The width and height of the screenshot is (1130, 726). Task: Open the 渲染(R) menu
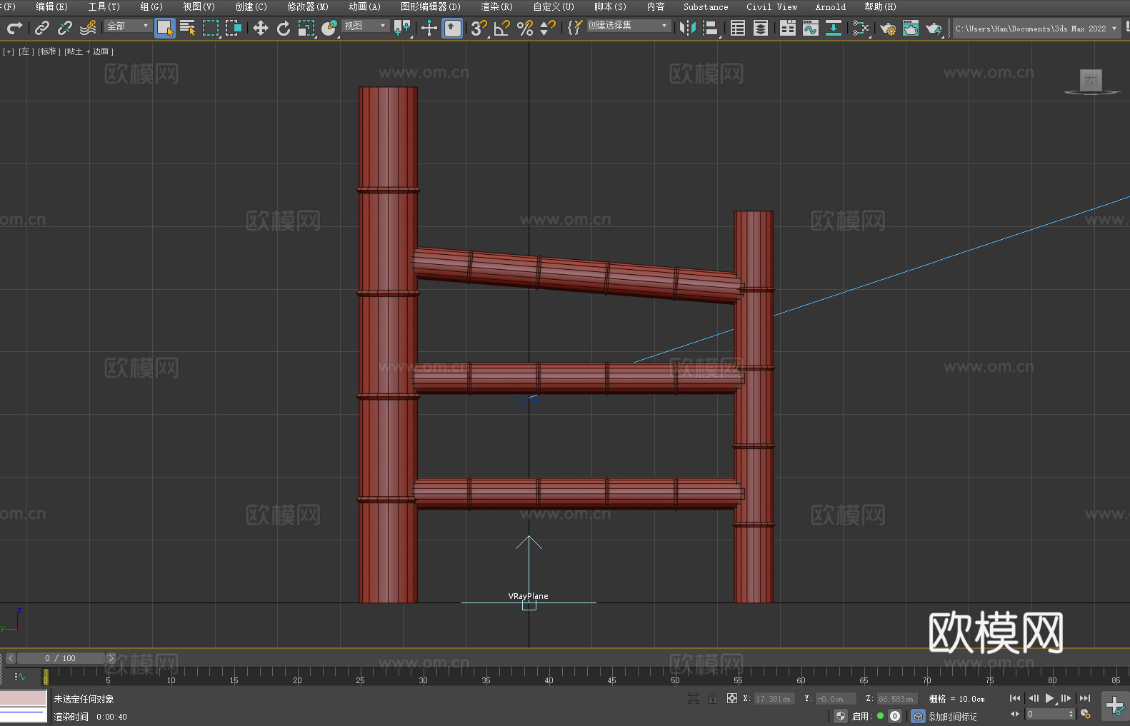tap(497, 6)
